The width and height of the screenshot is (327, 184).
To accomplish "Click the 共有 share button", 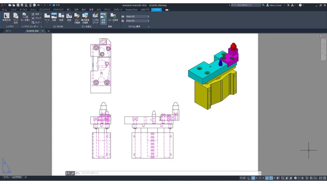I will [56, 5].
